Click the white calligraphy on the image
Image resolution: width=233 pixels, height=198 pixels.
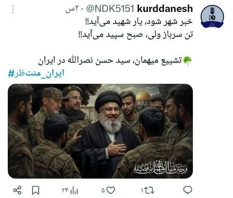161,168
